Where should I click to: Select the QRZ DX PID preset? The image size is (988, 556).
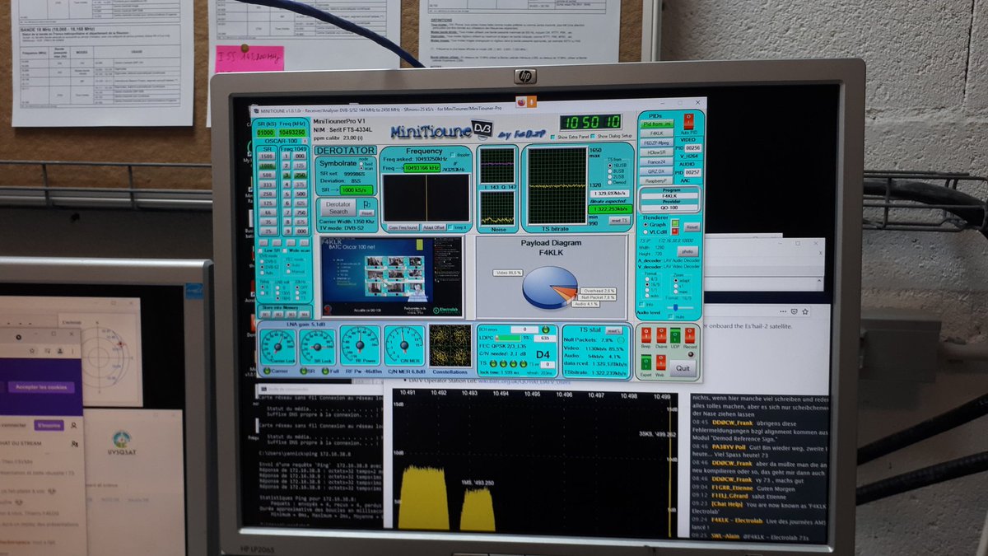pos(657,171)
